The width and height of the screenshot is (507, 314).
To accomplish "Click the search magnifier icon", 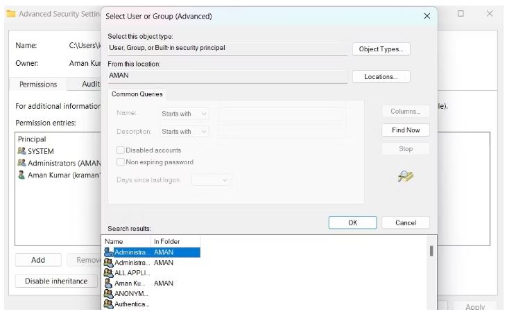I will click(406, 176).
